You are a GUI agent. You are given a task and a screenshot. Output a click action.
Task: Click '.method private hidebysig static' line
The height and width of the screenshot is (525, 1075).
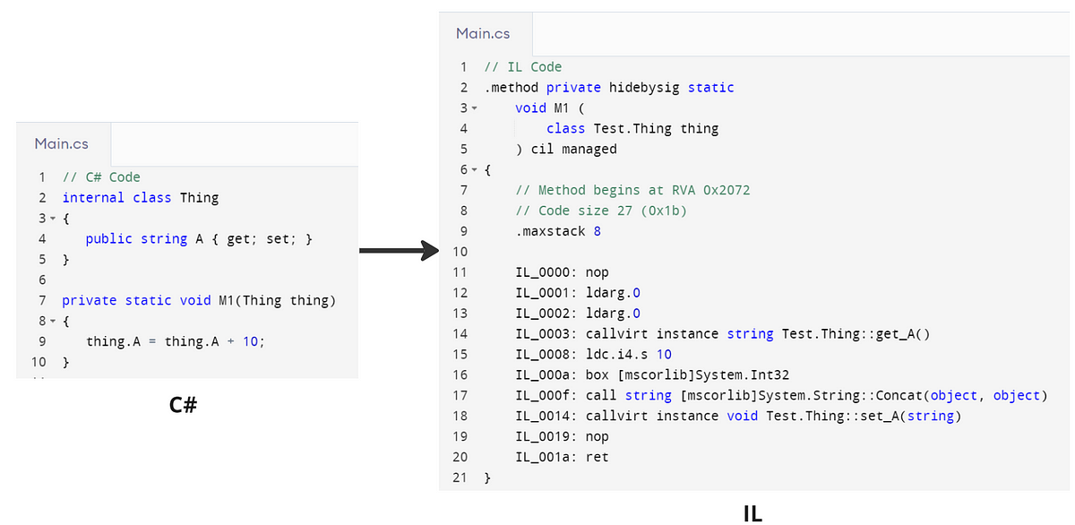pyautogui.click(x=609, y=88)
